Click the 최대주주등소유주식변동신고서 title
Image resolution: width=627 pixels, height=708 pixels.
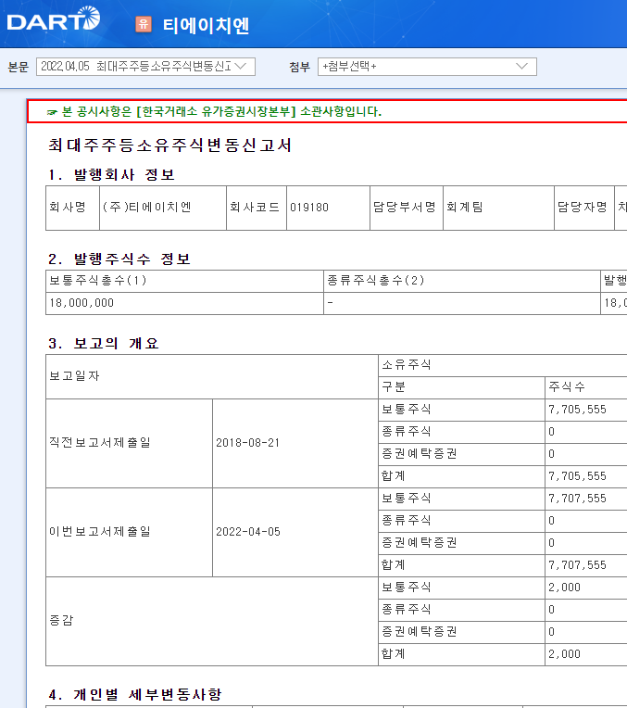169,145
